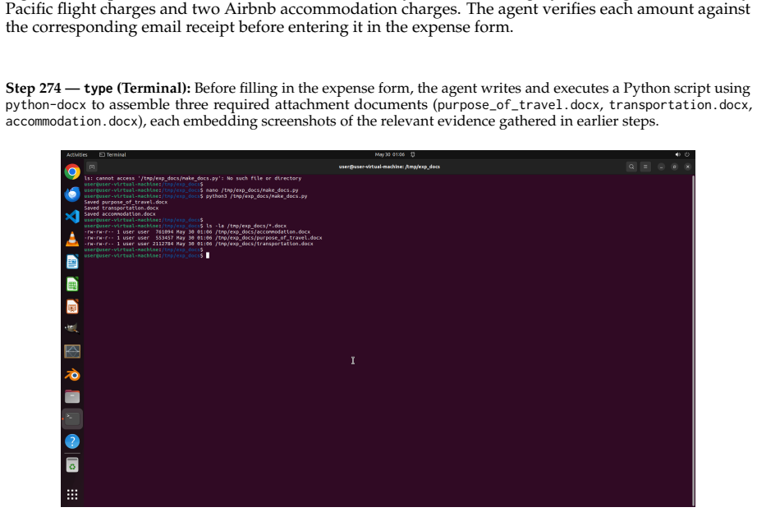The image size is (757, 512).
Task: Click the 'No such file or directory' line
Action: (193, 179)
